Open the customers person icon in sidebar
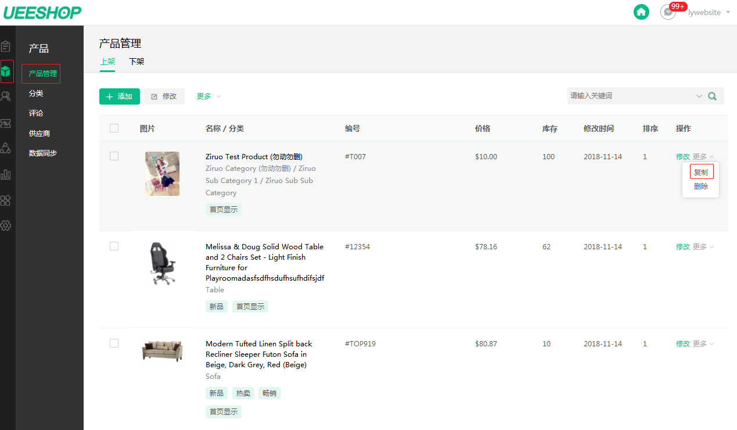 click(6, 96)
